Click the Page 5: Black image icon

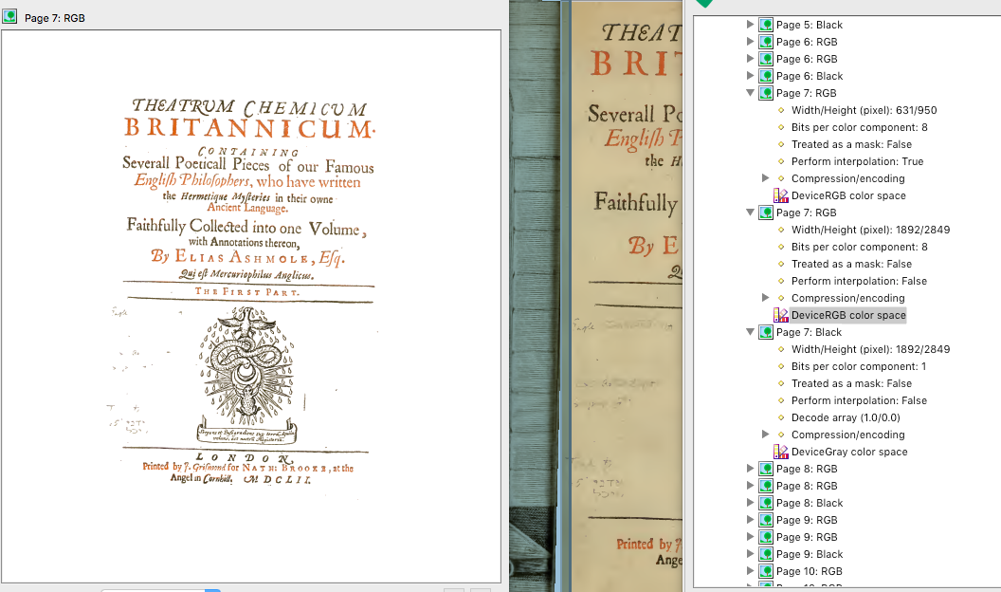pos(765,25)
